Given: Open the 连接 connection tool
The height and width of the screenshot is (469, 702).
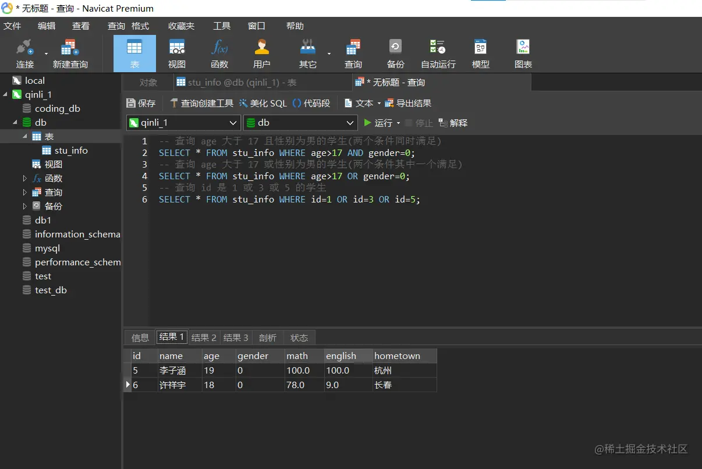Looking at the screenshot, I should pyautogui.click(x=25, y=54).
